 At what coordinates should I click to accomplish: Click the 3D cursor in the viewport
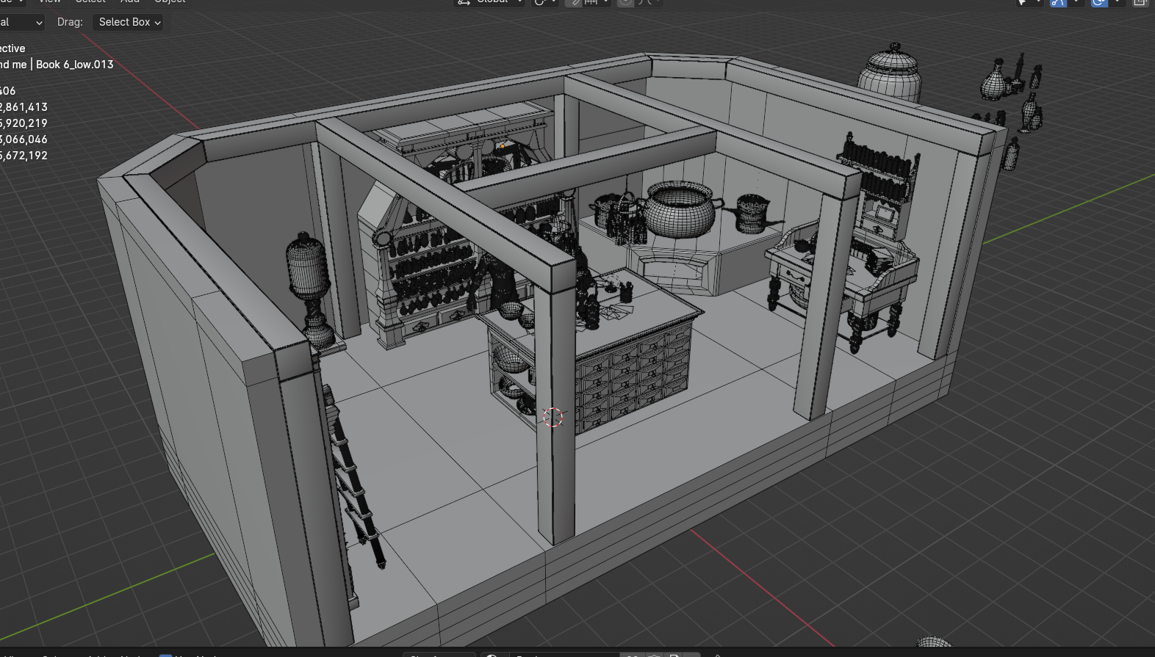click(553, 417)
